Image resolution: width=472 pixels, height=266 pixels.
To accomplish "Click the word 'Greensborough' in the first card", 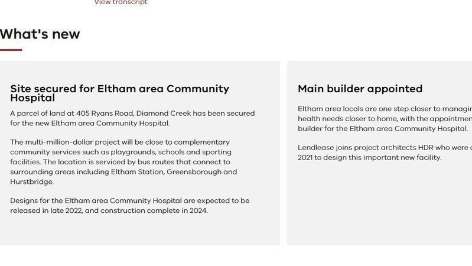I will pos(201,171).
